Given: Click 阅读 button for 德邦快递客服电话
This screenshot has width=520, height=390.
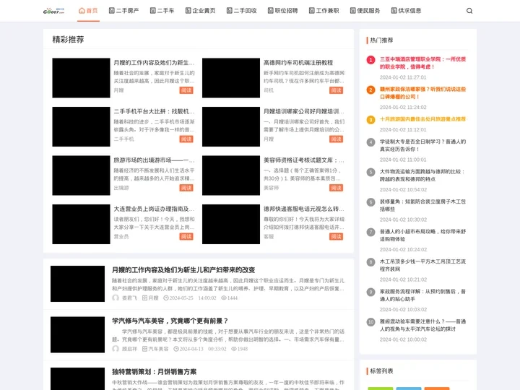Looking at the screenshot, I should click(x=336, y=236).
